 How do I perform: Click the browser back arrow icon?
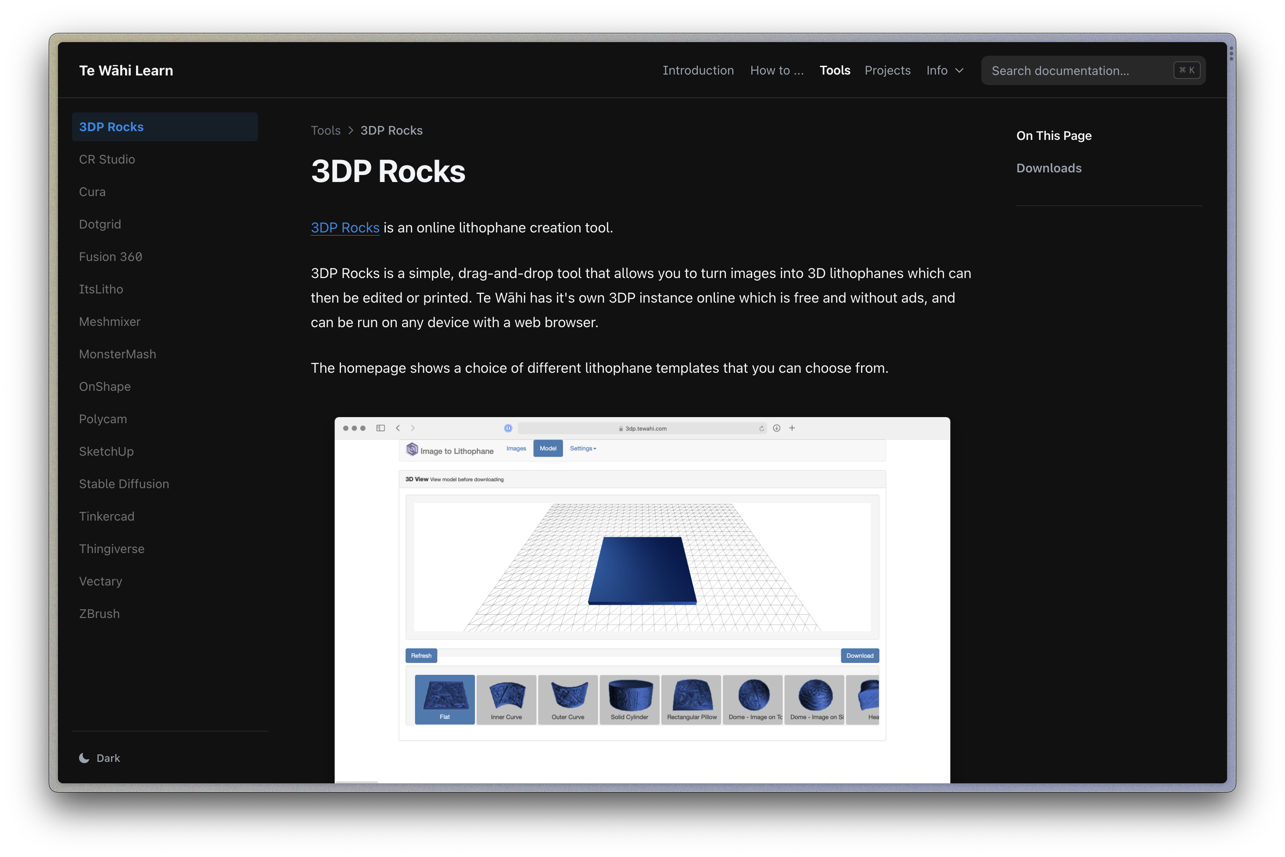click(x=398, y=428)
